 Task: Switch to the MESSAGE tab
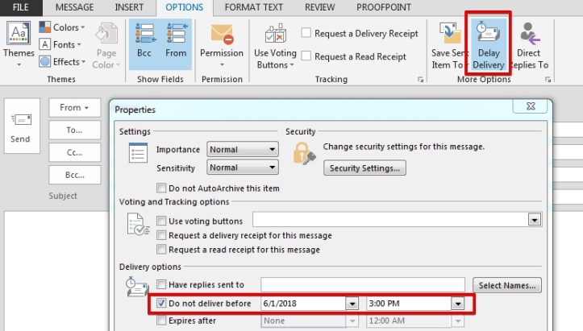74,7
